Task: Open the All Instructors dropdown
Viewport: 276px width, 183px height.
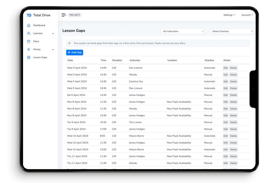Action: 182,31
